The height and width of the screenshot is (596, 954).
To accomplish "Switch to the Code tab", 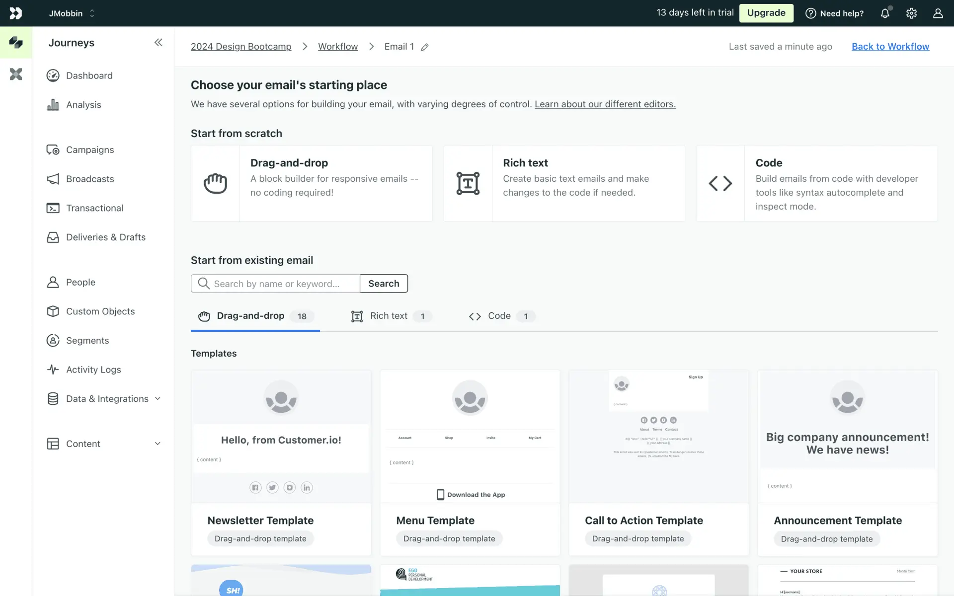I will point(499,316).
